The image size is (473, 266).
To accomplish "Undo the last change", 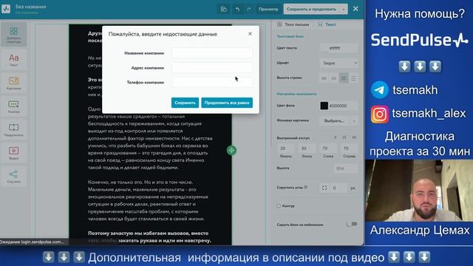I will (238, 9).
